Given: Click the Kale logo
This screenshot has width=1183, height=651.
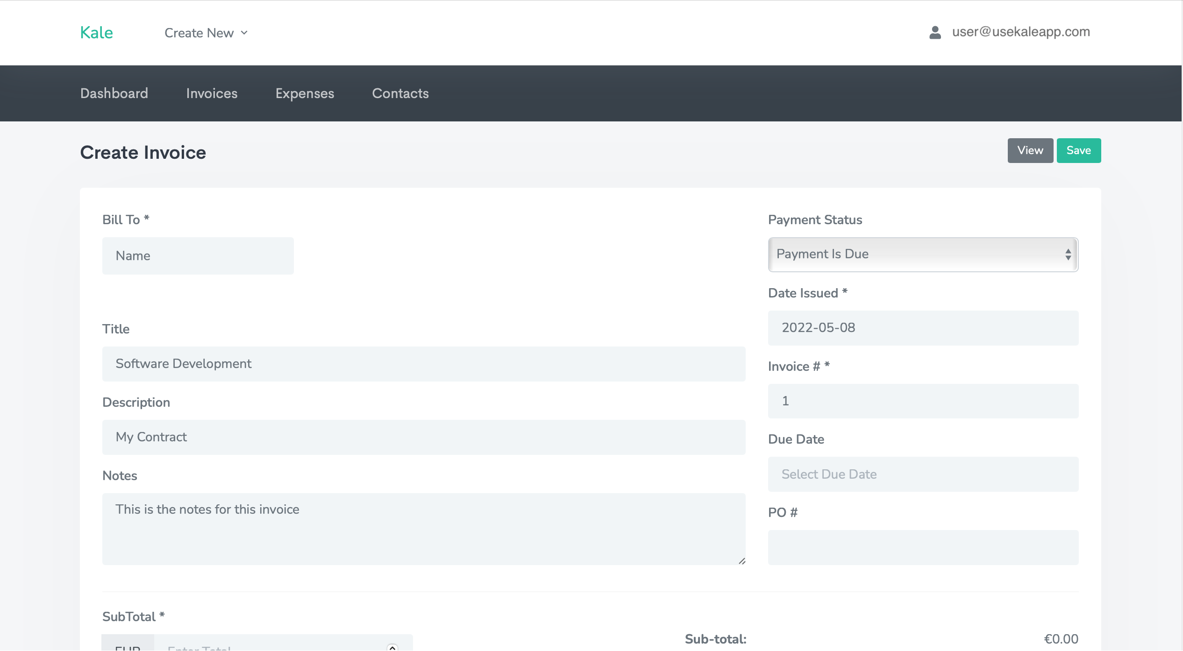Looking at the screenshot, I should coord(96,33).
